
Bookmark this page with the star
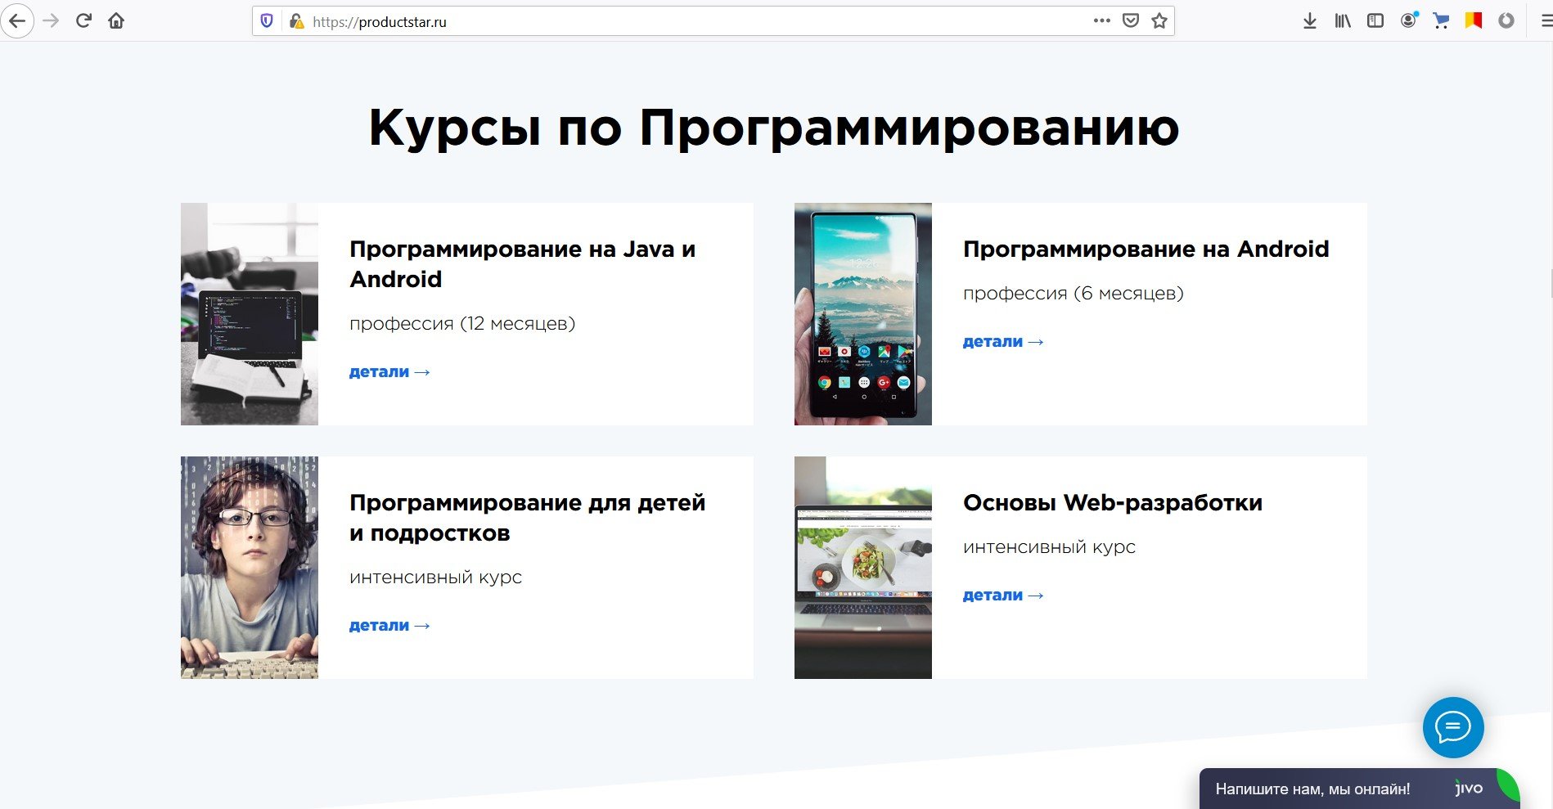[x=1159, y=21]
